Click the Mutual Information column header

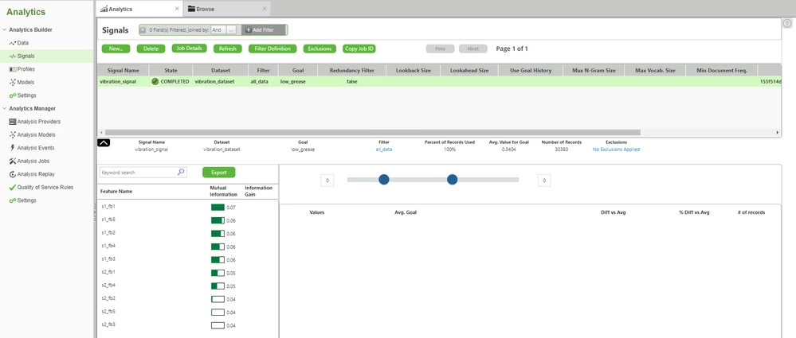click(223, 191)
